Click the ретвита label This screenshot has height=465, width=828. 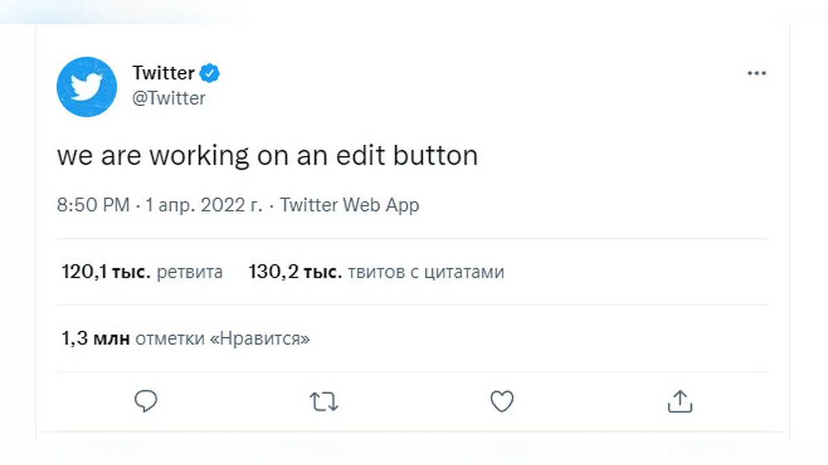point(190,272)
